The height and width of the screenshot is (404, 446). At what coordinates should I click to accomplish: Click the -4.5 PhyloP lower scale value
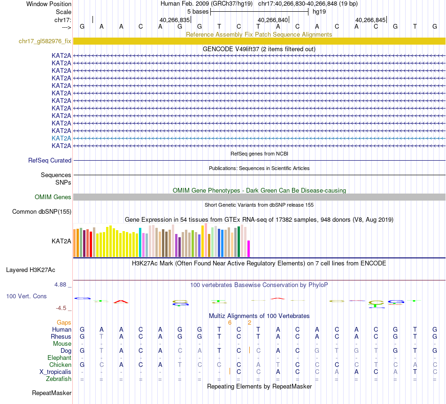pyautogui.click(x=61, y=308)
